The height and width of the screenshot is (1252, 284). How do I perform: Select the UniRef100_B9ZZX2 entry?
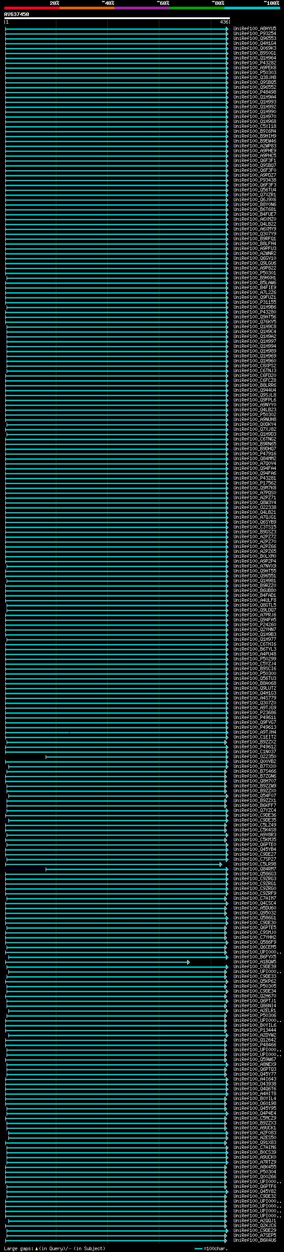255,742
